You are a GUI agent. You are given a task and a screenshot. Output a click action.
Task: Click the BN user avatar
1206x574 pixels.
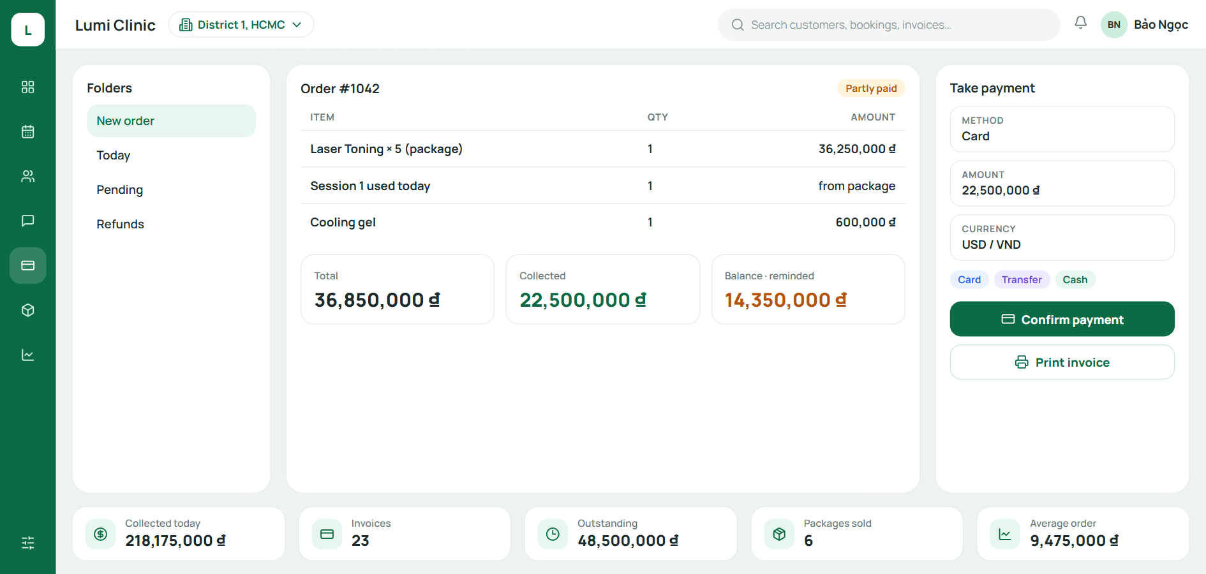[x=1113, y=25]
